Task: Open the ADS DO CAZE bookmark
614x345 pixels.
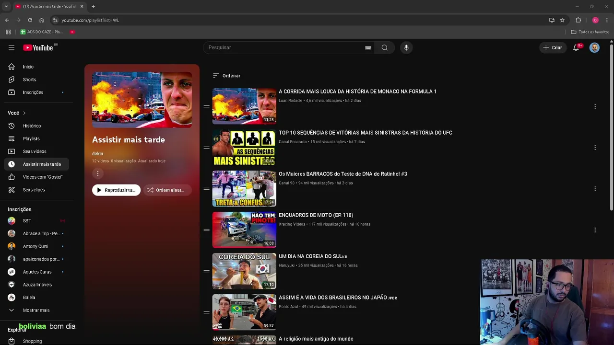Action: tap(42, 32)
